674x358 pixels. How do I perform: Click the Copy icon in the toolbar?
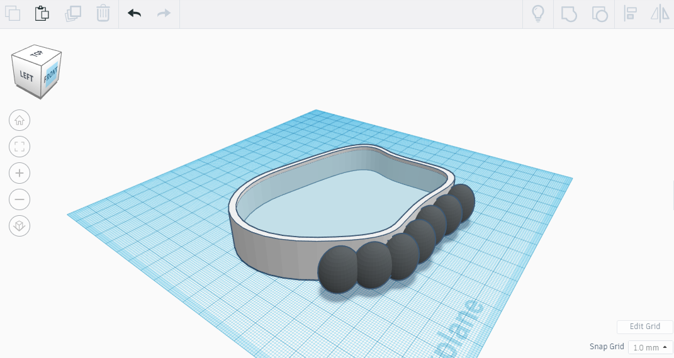[13, 13]
